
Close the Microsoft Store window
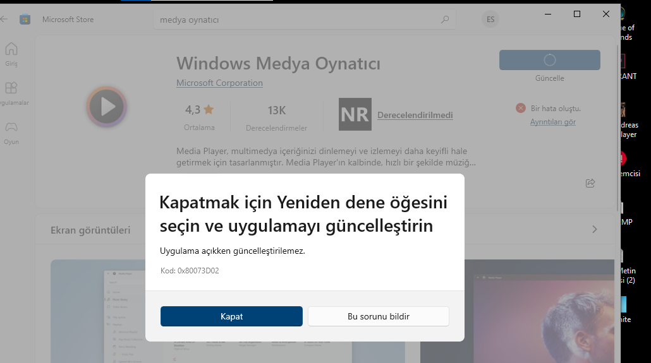pyautogui.click(x=605, y=14)
